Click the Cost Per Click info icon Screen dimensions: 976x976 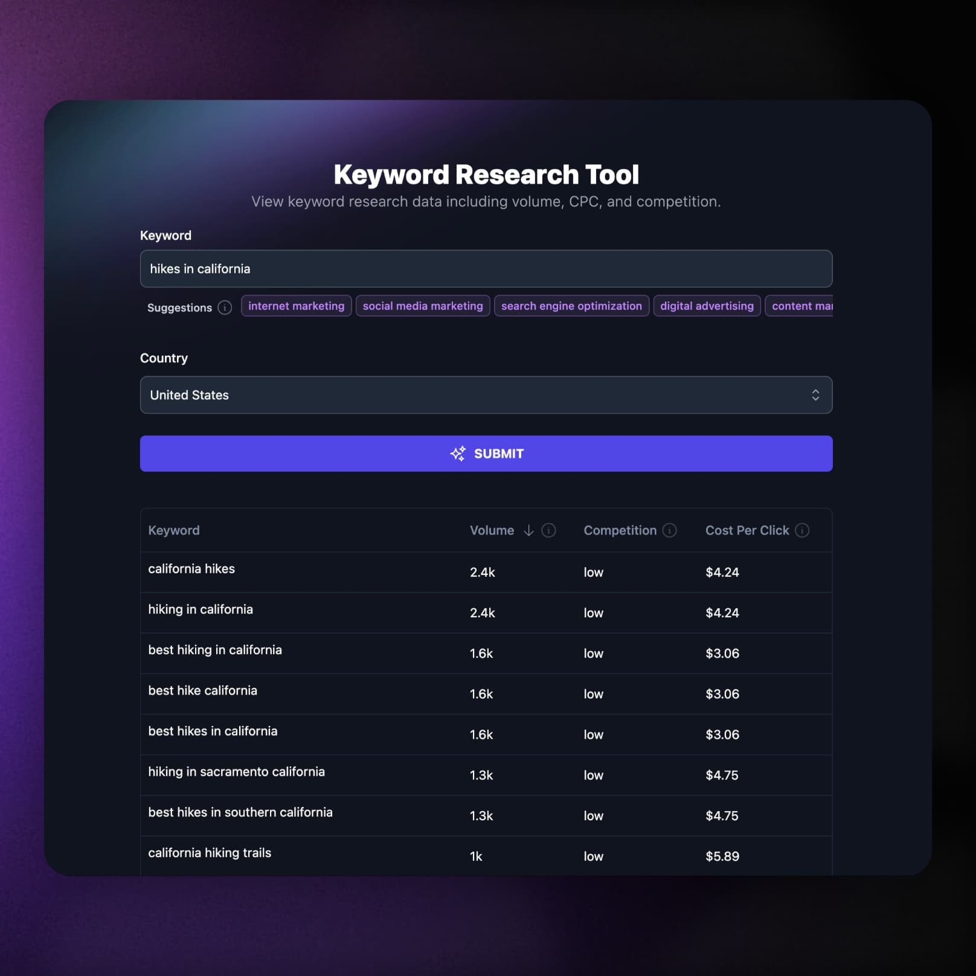click(x=802, y=530)
